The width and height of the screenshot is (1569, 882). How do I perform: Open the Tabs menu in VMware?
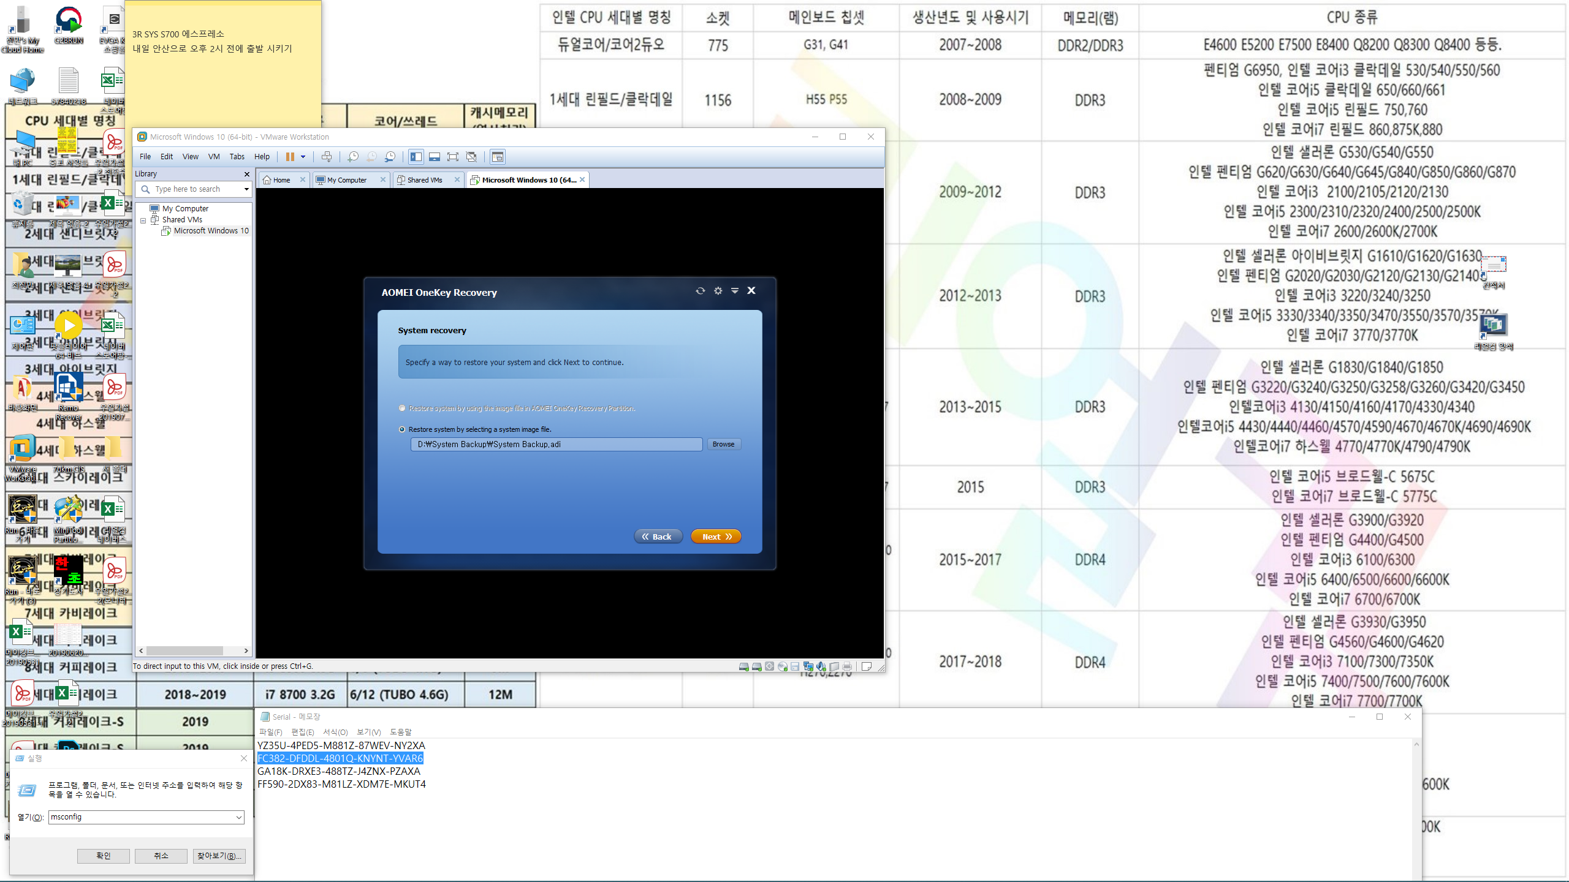[237, 157]
